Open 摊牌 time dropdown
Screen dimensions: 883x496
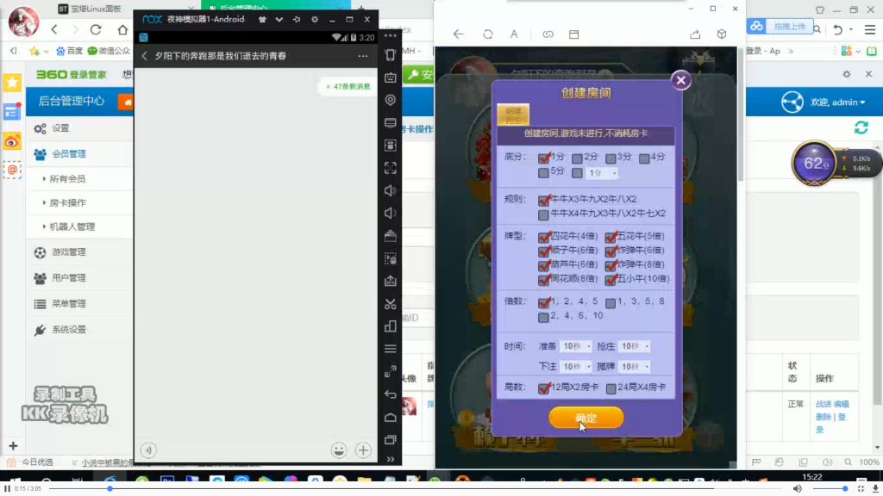(634, 367)
